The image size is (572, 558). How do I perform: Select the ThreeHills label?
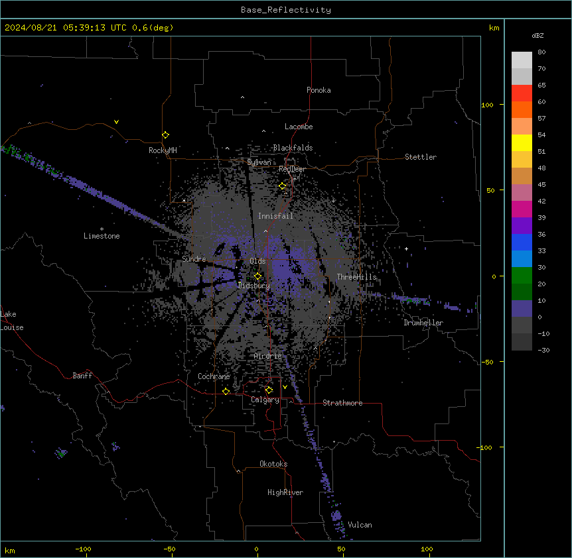pyautogui.click(x=356, y=277)
